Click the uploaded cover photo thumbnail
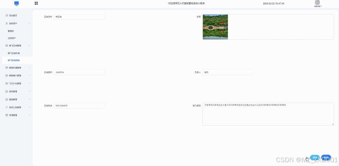This screenshot has height=166, width=339. tap(215, 27)
